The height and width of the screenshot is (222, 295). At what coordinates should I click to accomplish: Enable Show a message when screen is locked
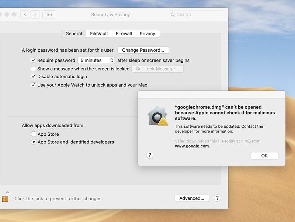(x=33, y=69)
